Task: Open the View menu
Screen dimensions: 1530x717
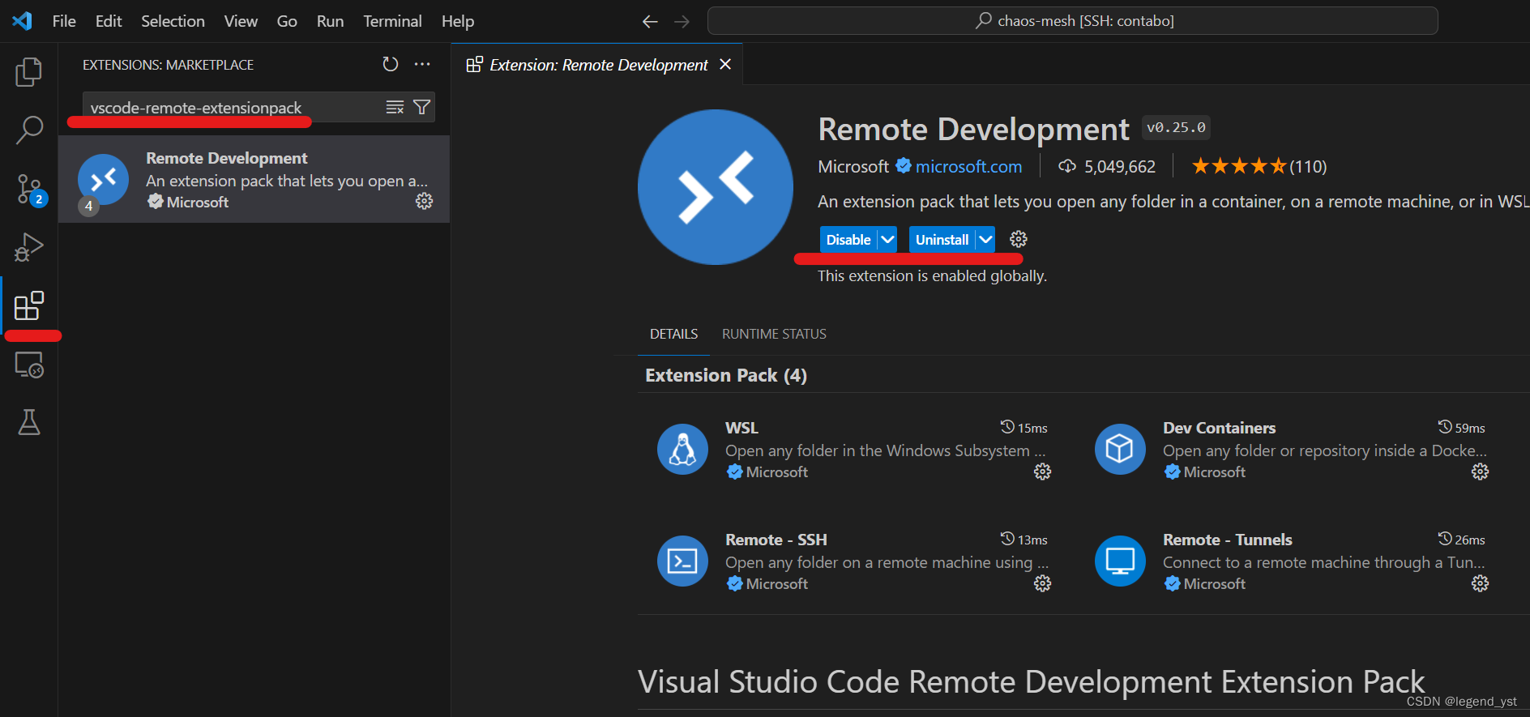Action: pos(241,21)
